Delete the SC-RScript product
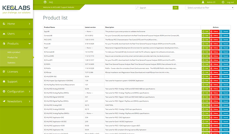The height and width of the screenshot is (134, 237). (x=214, y=72)
